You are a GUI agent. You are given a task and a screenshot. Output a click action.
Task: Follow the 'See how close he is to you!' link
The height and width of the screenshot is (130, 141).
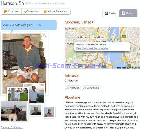click(x=92, y=48)
